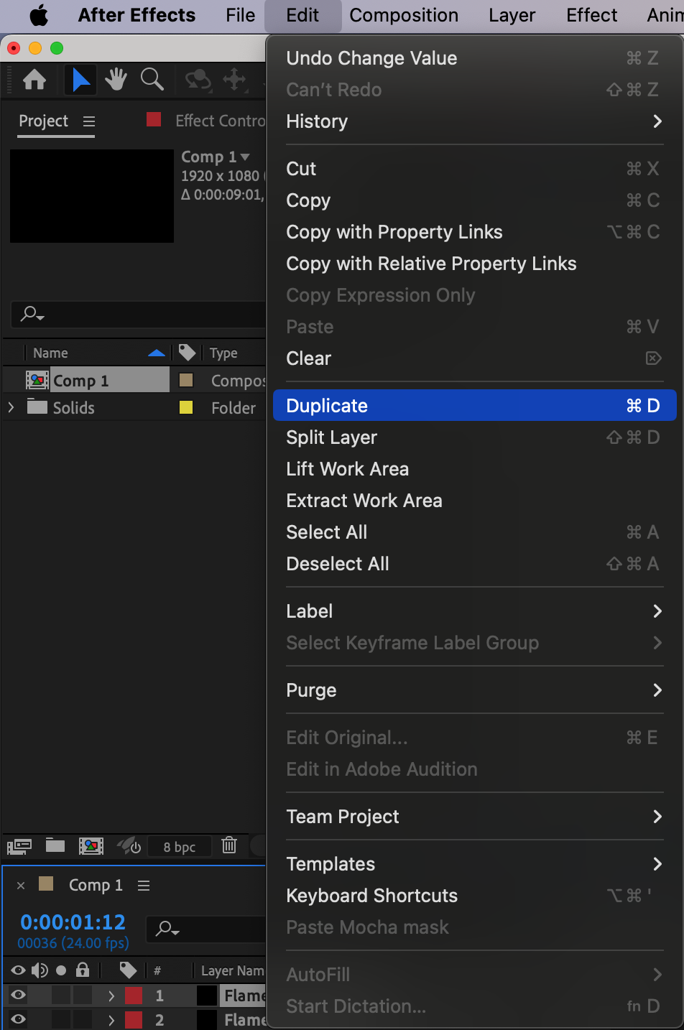Click the current timecode 0:00:01:12

(73, 922)
